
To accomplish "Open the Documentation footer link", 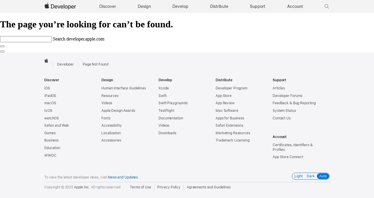I will point(171,118).
